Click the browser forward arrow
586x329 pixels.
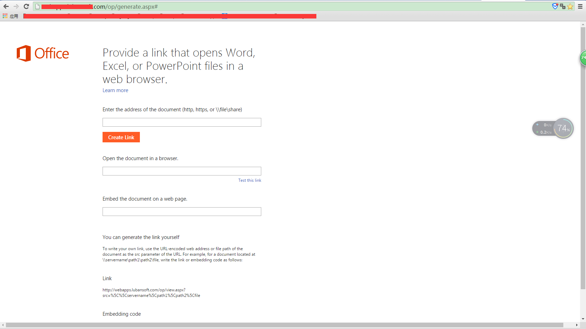(x=16, y=6)
